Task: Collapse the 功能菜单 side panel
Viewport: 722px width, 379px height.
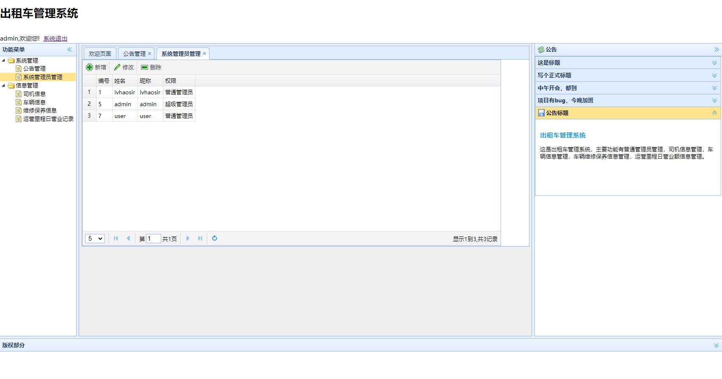Action: click(x=69, y=49)
